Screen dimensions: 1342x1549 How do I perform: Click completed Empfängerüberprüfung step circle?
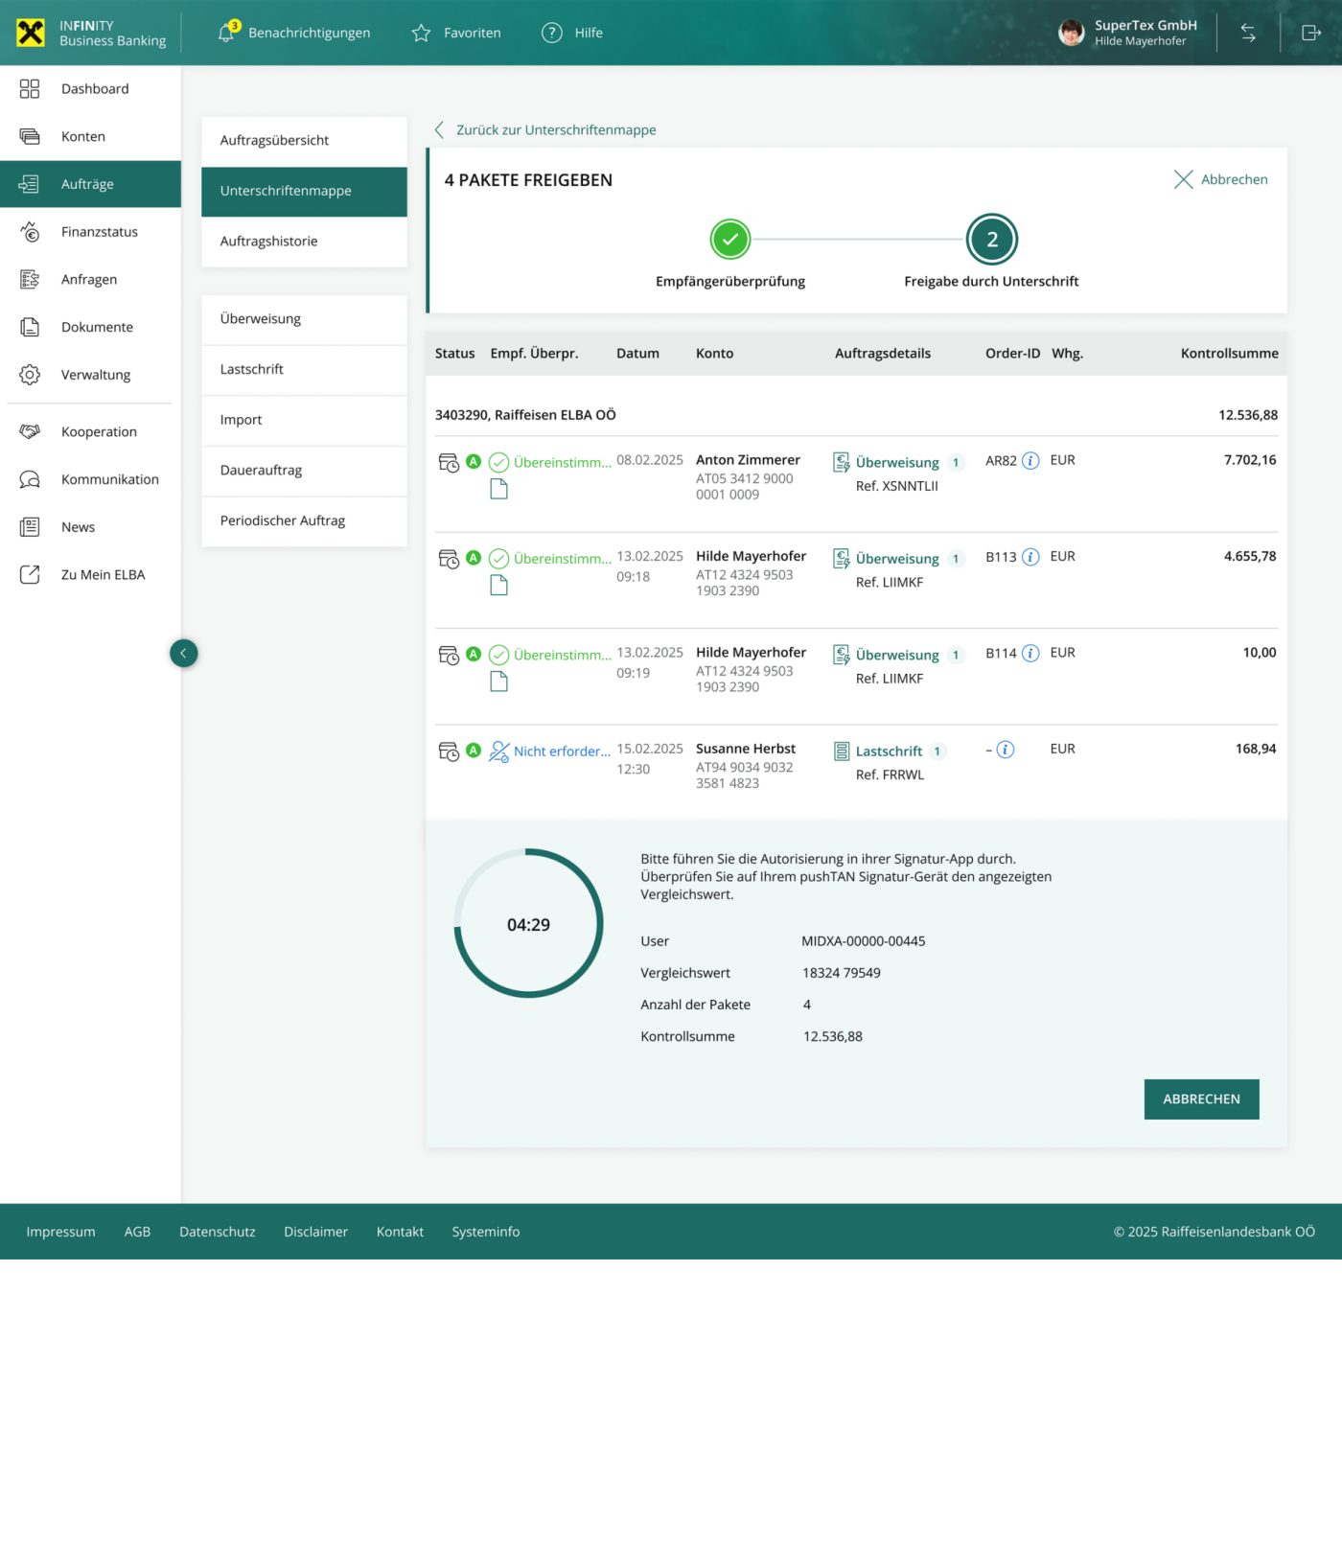pyautogui.click(x=730, y=240)
